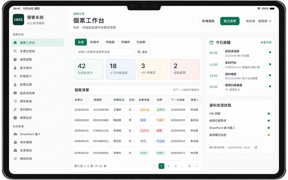288x180 pixels.
Task: Click the 14:20 資料補登 reminder
Action: (240, 76)
